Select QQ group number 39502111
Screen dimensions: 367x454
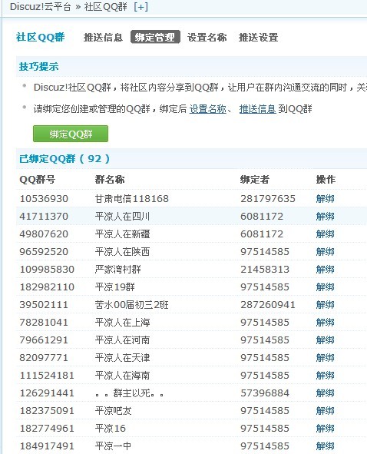pos(44,305)
